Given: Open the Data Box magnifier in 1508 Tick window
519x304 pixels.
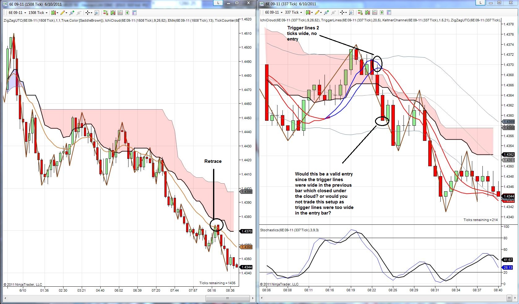Looking at the screenshot, I should (97, 13).
